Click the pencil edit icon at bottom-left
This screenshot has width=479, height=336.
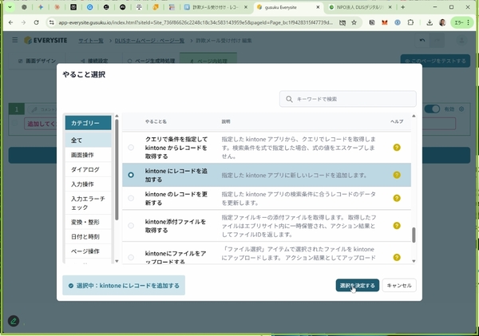pos(14,321)
